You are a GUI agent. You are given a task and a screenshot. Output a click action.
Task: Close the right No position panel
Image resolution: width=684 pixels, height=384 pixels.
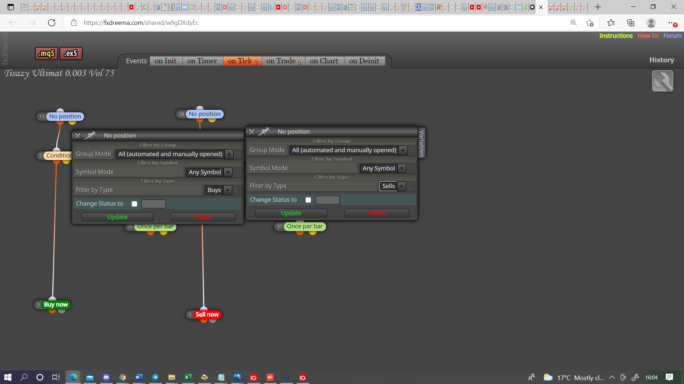click(252, 132)
